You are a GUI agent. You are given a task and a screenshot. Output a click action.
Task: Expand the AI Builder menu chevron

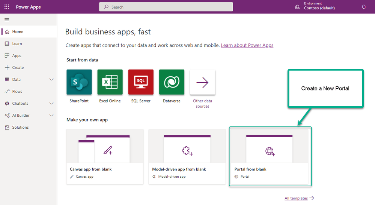(51, 115)
